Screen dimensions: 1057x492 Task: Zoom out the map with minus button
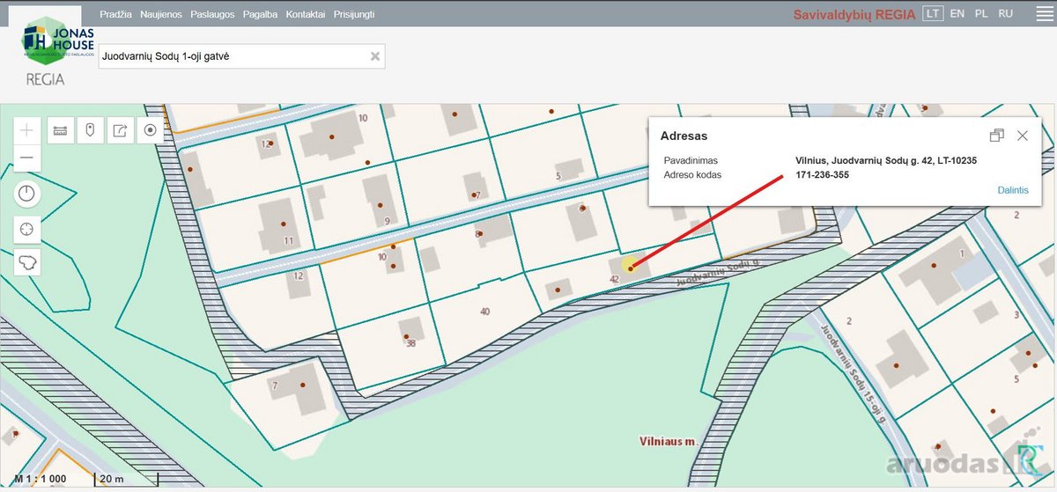pos(27,158)
